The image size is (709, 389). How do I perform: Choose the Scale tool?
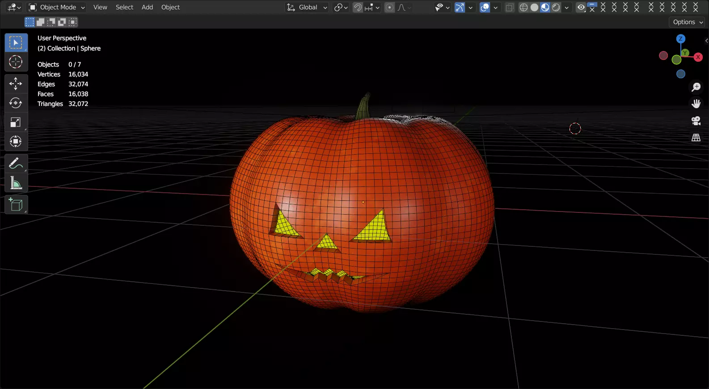16,122
